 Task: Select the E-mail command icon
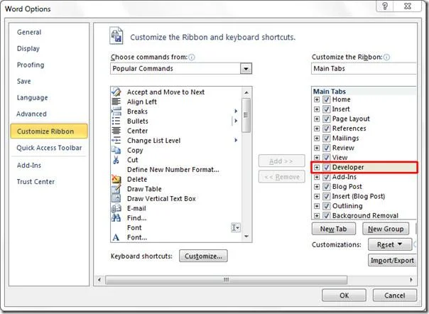(x=116, y=208)
